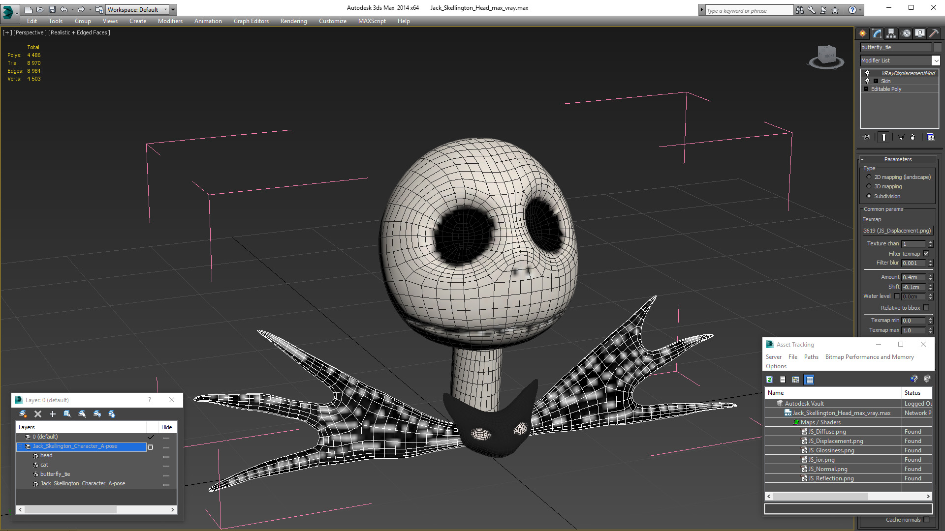The width and height of the screenshot is (945, 531).
Task: Click Freeze/Unfreeze All Layers icon
Action: (x=112, y=414)
